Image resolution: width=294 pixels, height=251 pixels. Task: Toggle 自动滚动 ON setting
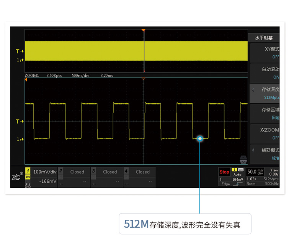265,73
